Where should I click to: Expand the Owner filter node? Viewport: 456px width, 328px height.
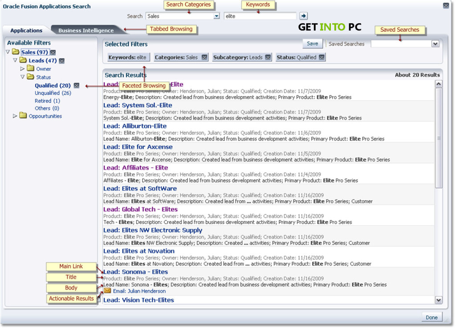click(x=22, y=69)
